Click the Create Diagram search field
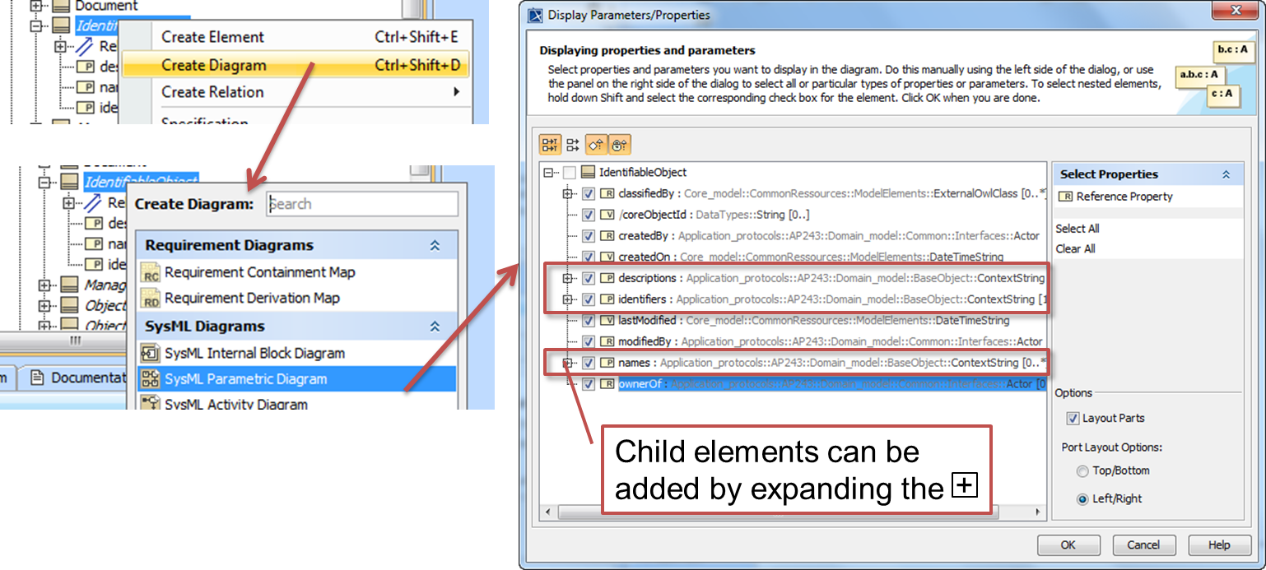Image resolution: width=1266 pixels, height=570 pixels. [362, 204]
